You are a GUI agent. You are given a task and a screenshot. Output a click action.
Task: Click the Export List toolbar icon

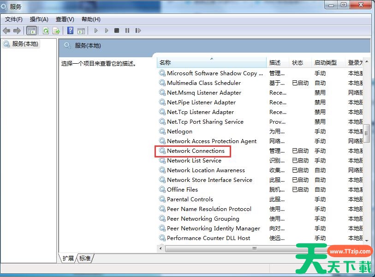[56, 30]
